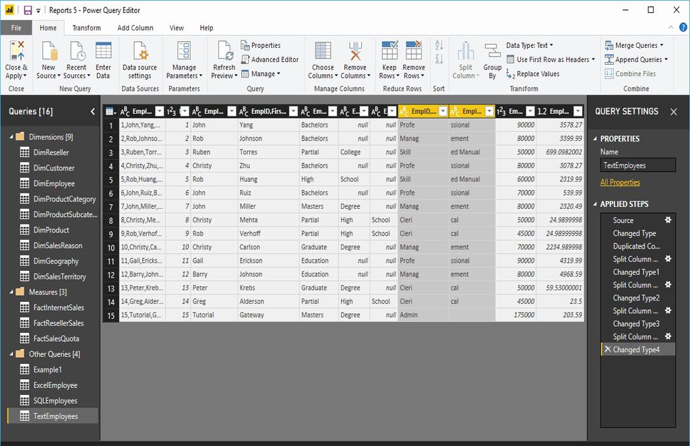The image size is (690, 446).
Task: Open filter dropdown on last Empl... decimal column
Action: coord(577,111)
